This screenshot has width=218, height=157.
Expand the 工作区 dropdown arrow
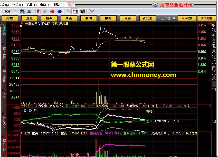click(174, 18)
